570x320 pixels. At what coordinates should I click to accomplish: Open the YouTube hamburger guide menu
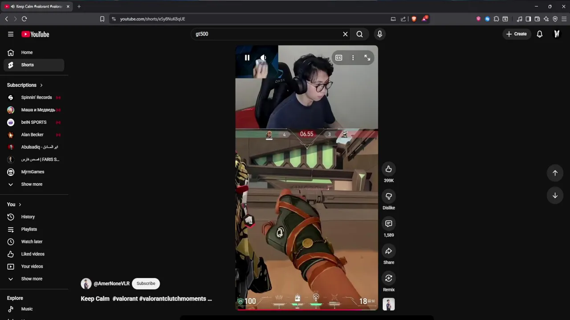pyautogui.click(x=11, y=34)
